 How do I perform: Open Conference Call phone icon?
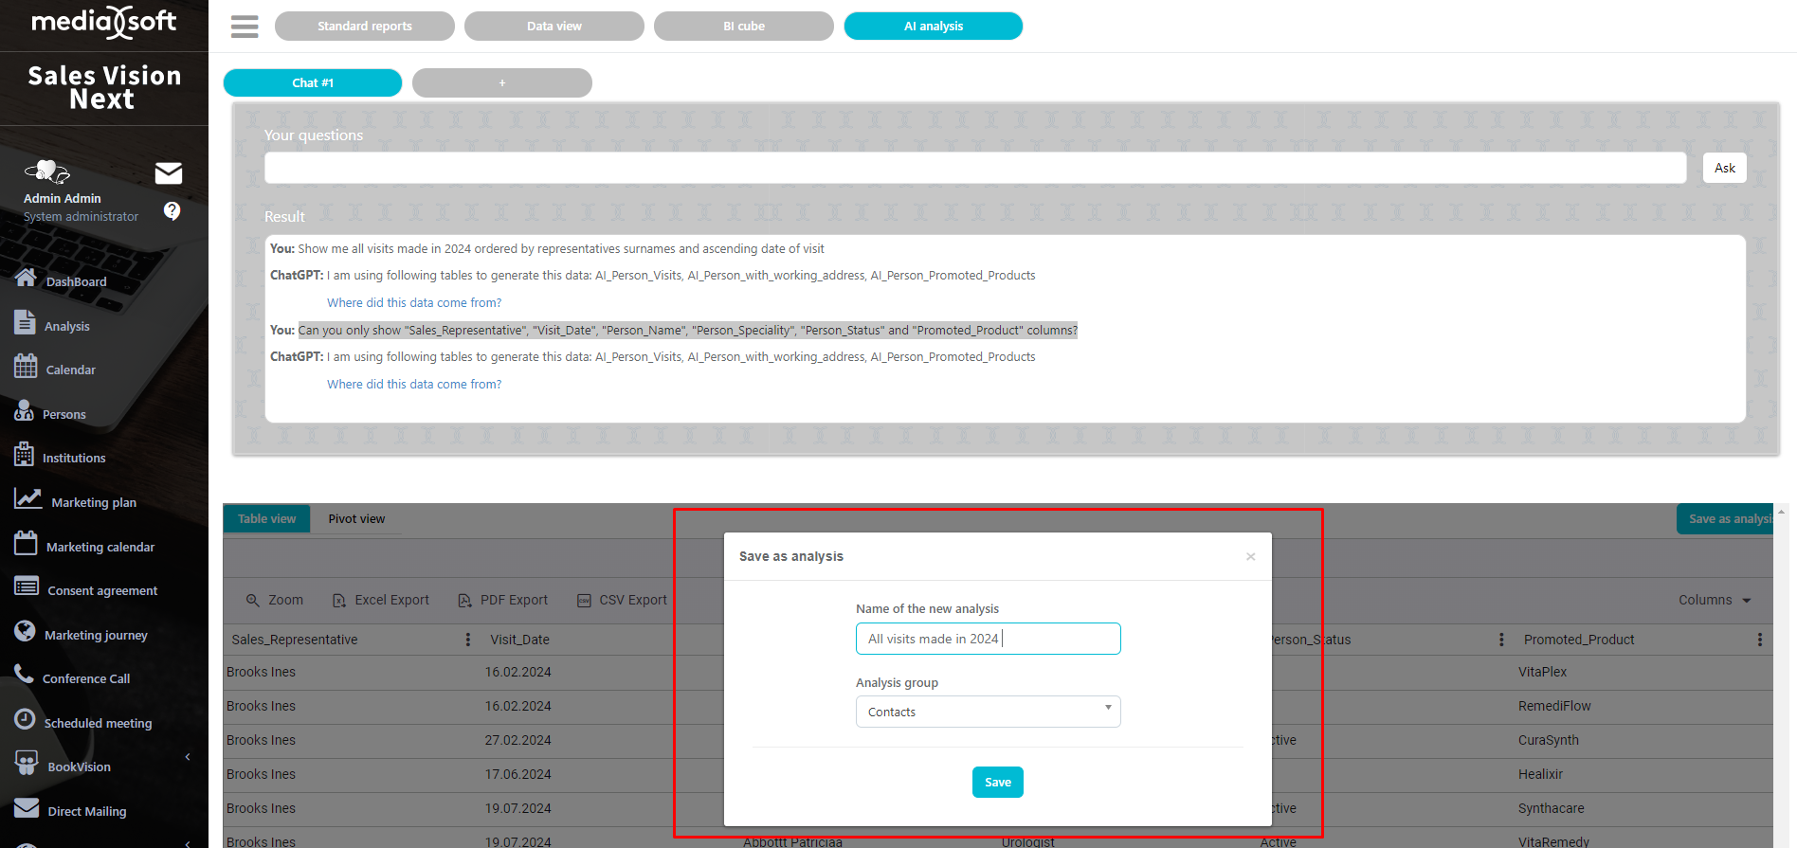point(24,674)
